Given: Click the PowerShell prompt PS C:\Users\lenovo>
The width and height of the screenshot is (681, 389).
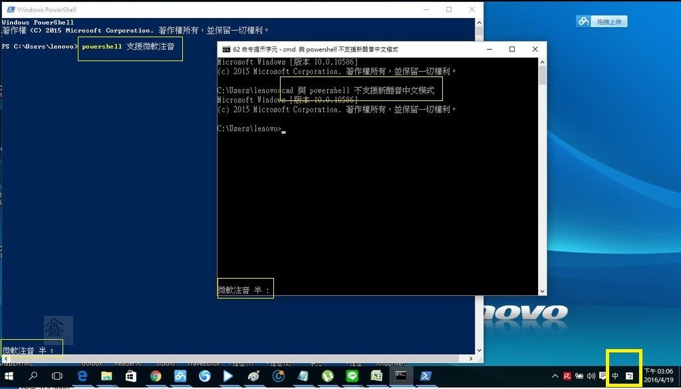Looking at the screenshot, I should click(40, 46).
